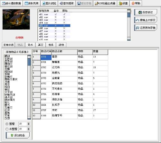Image resolution: width=161 pixels, height=143 pixels.
Task: Open the 图片浏览 image browser
Action: tap(49, 3)
